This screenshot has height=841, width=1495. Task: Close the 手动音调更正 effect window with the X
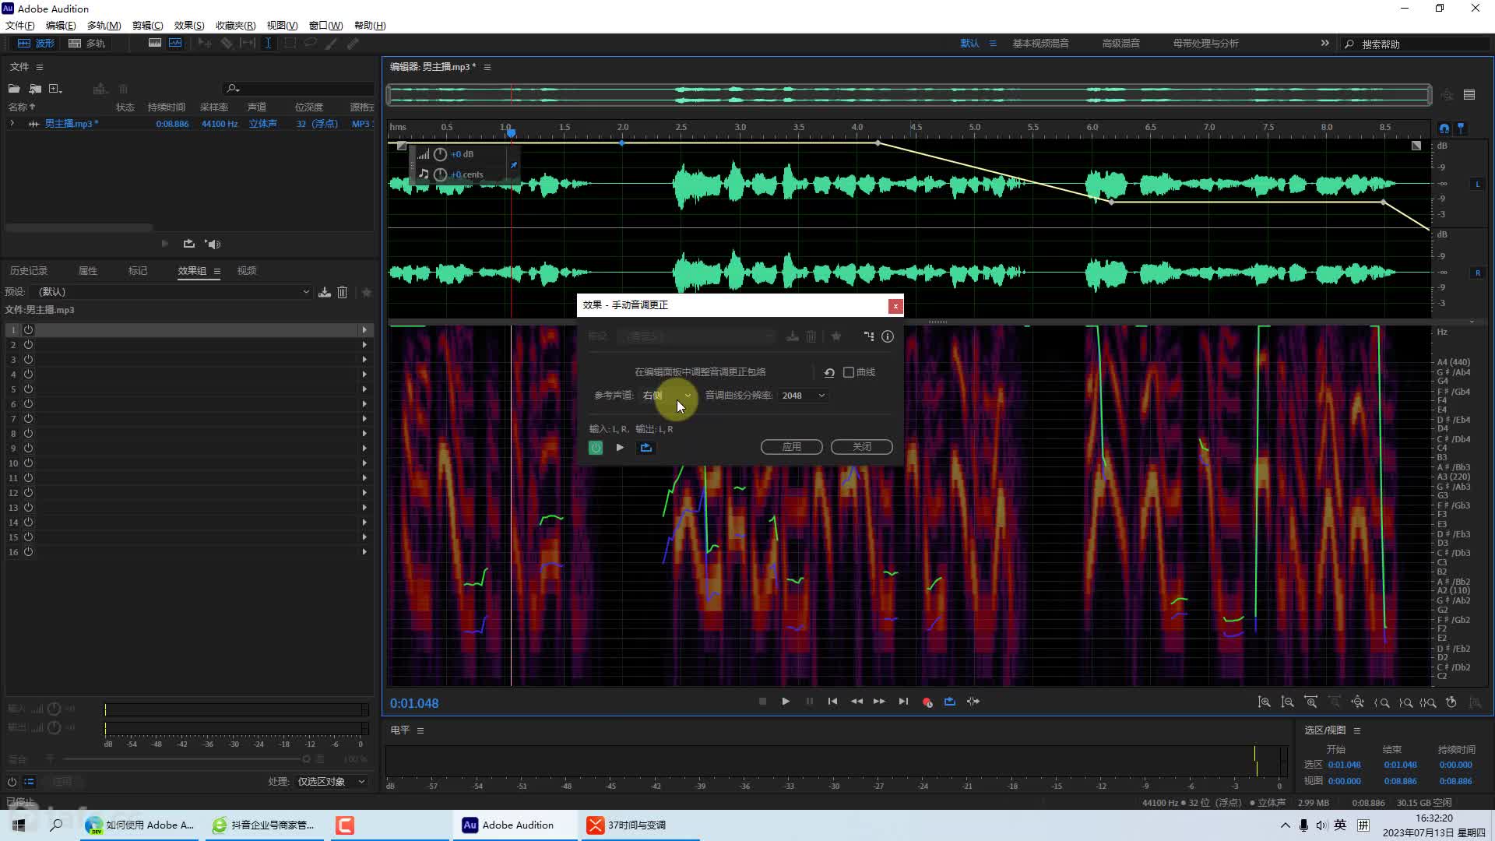(x=895, y=306)
